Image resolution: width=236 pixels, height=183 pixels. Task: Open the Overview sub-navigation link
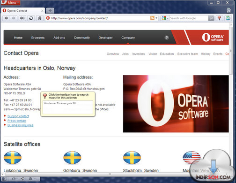[113, 54]
